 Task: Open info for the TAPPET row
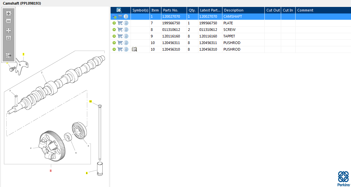click(x=126, y=36)
